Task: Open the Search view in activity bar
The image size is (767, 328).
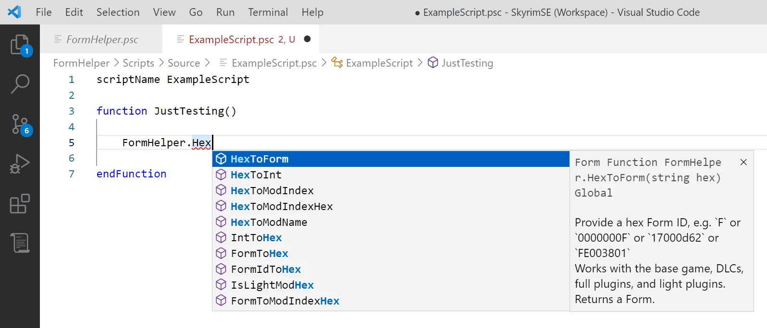Action: pos(20,84)
